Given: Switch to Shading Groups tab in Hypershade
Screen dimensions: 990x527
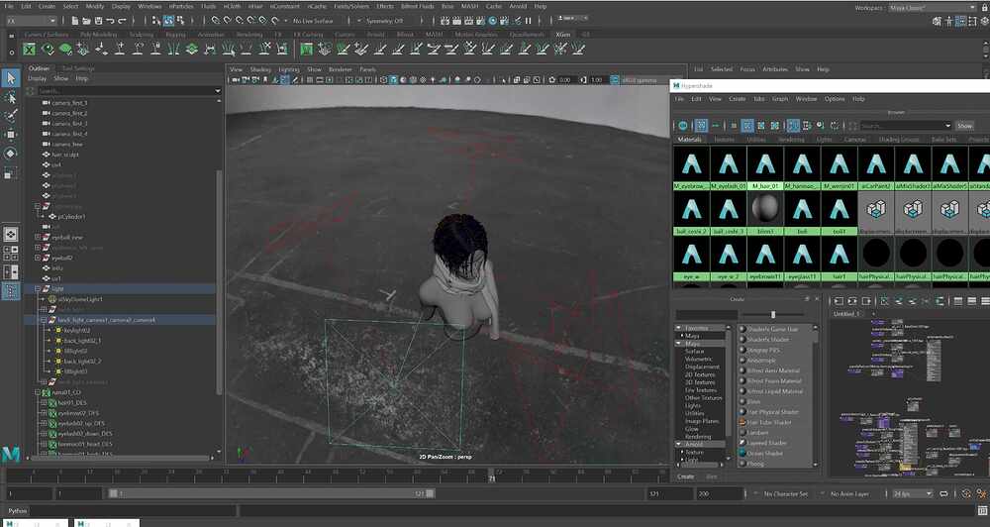Looking at the screenshot, I should [x=899, y=139].
